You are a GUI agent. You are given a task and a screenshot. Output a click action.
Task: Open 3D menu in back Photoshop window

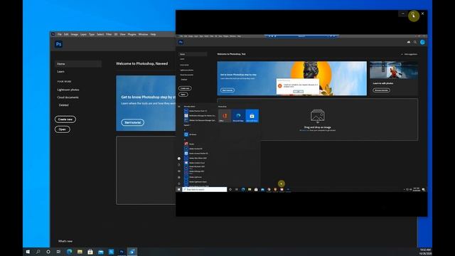click(116, 34)
